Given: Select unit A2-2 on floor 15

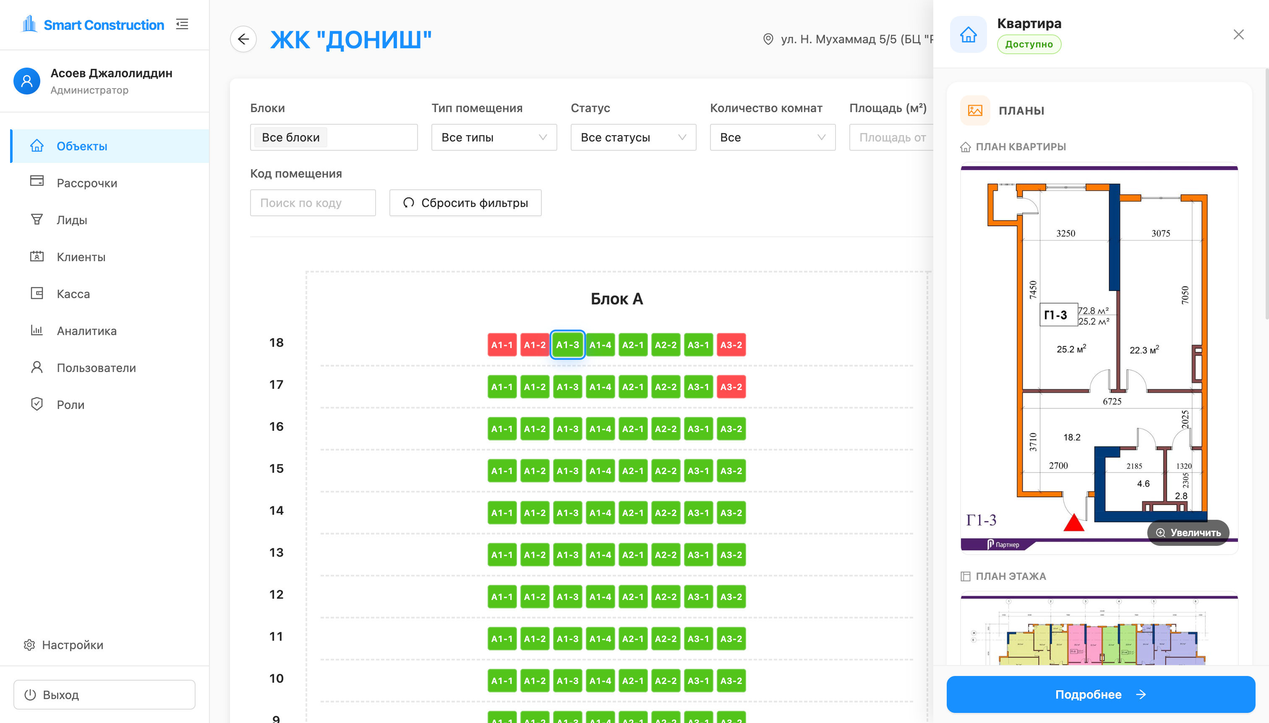Looking at the screenshot, I should (666, 471).
